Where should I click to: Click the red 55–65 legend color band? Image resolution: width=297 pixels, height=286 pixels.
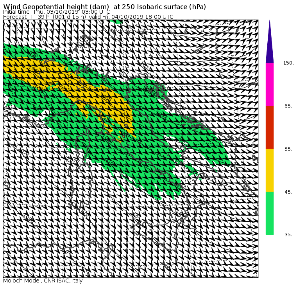coord(270,127)
